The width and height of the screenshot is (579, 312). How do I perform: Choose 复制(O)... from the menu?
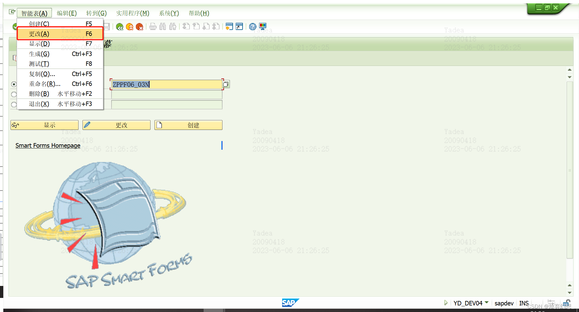point(60,74)
